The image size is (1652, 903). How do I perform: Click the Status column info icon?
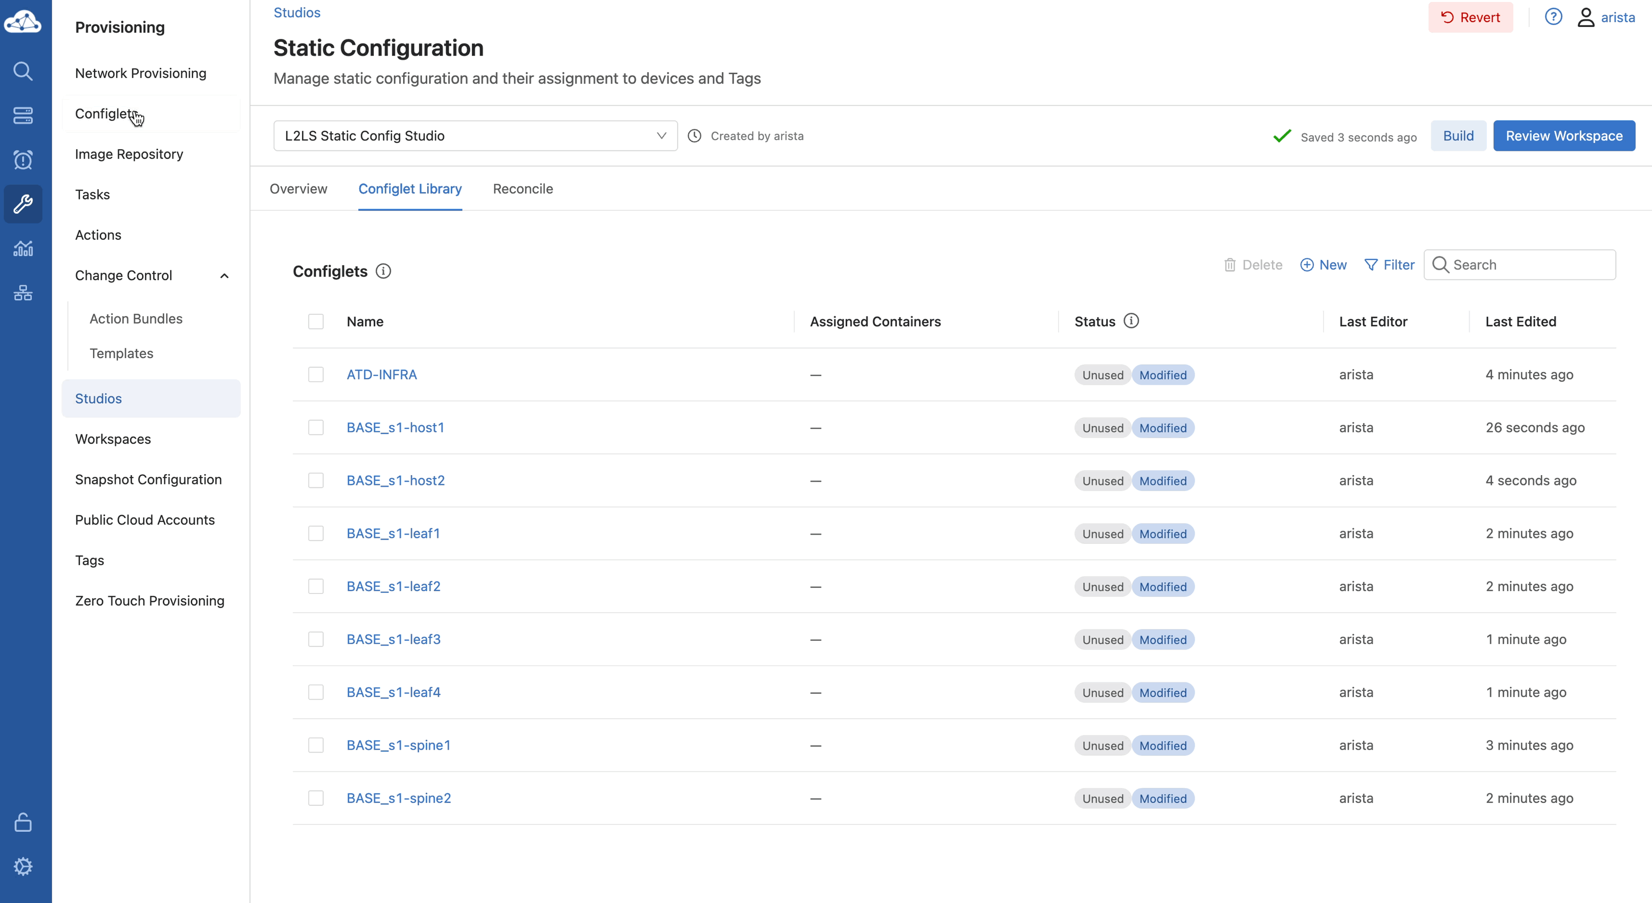pyautogui.click(x=1131, y=321)
